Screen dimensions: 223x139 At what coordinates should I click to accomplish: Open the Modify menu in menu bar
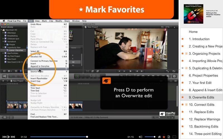[59, 21]
